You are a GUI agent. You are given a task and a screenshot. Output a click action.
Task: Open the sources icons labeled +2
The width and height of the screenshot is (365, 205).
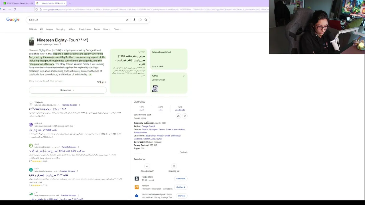coord(102,82)
